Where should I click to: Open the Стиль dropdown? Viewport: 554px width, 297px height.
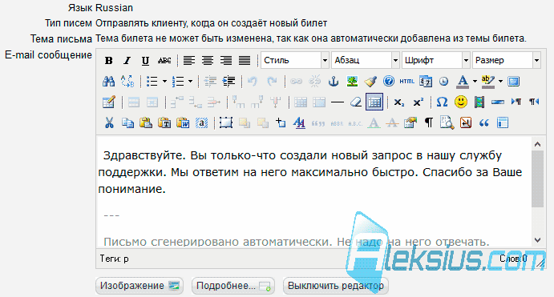click(x=295, y=61)
